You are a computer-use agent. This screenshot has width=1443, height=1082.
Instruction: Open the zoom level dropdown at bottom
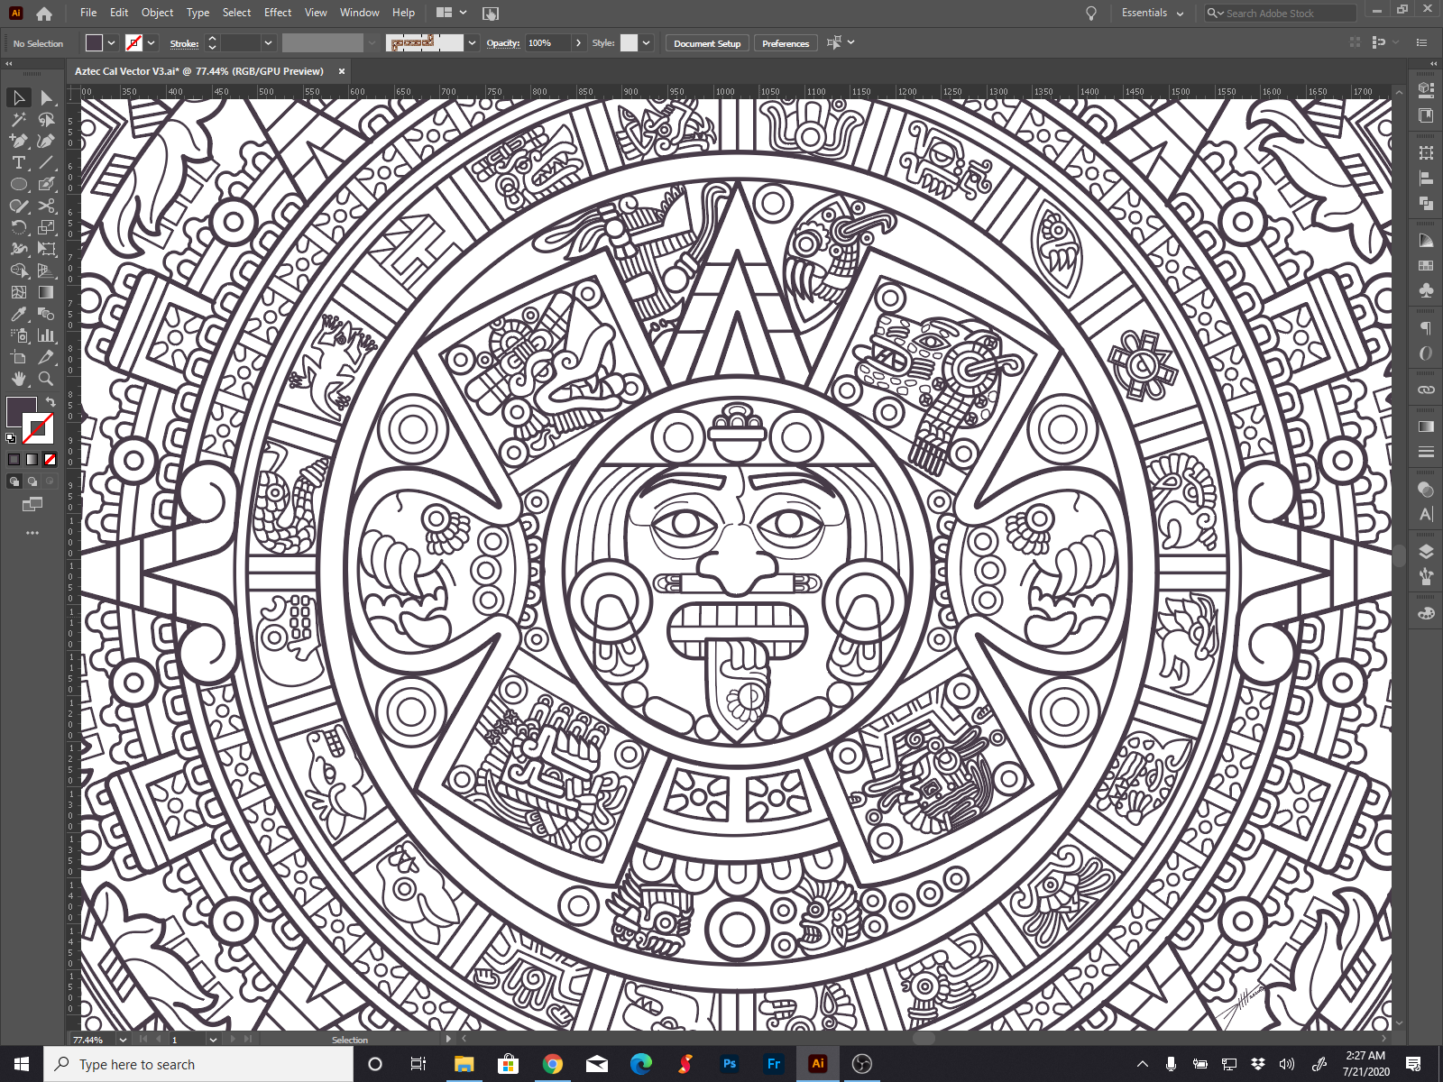[122, 1040]
